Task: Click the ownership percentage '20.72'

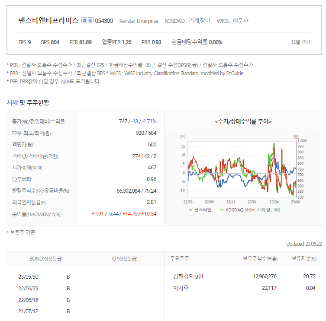Action: click(x=309, y=277)
